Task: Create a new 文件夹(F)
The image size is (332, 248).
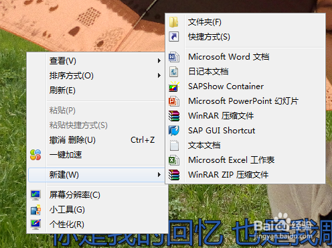Action: point(245,22)
